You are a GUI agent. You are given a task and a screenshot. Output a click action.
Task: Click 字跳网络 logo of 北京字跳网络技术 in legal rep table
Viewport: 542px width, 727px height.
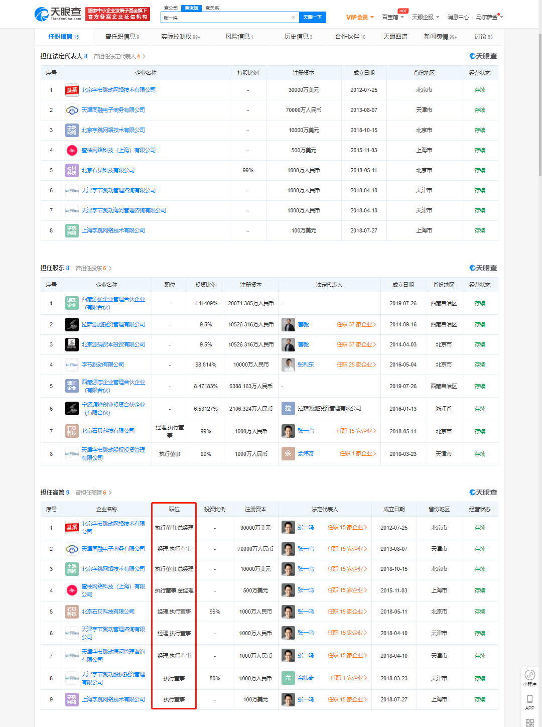[72, 130]
